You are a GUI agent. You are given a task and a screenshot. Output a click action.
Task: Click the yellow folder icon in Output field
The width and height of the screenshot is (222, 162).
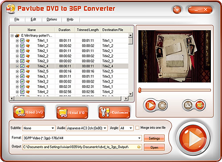pos(139,147)
